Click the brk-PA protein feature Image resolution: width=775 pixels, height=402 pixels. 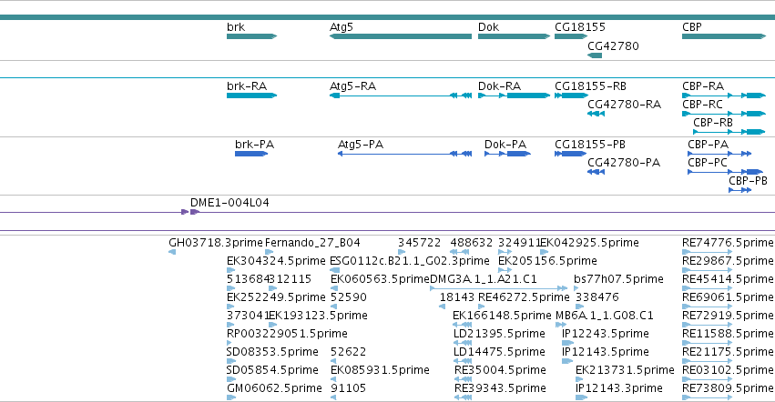251,154
